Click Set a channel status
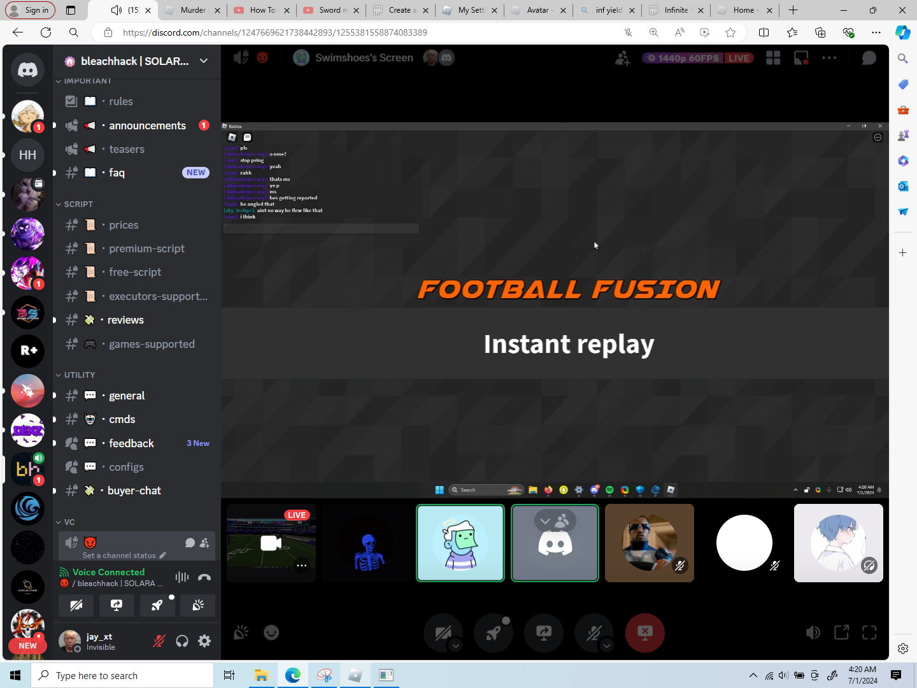The image size is (917, 688). (124, 555)
